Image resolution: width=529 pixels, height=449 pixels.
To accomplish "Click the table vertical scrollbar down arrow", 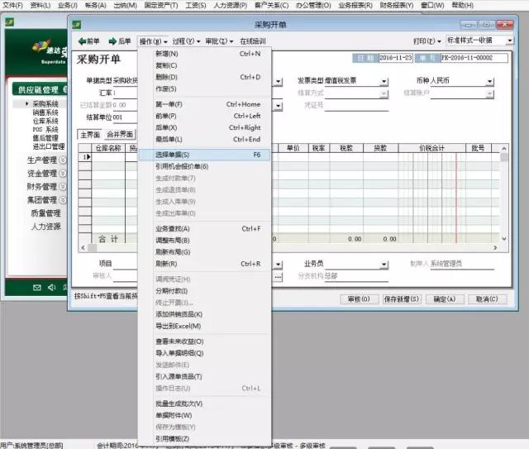I will (x=504, y=239).
